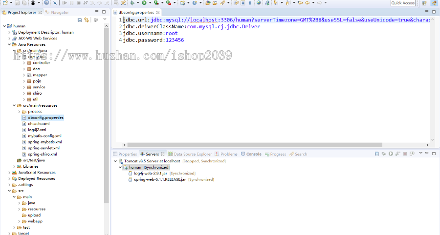The height and width of the screenshot is (235, 440).
Task: Switch to the Console tab
Action: tap(251, 154)
